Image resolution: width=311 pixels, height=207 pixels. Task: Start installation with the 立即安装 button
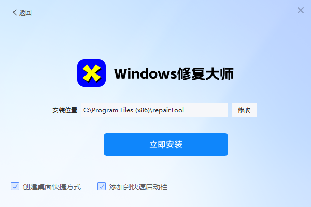click(166, 144)
